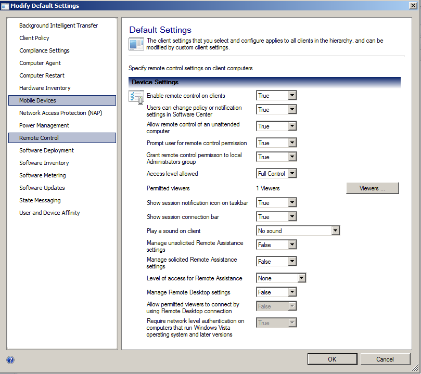The image size is (421, 374).
Task: Open the Power Management settings page
Action: tap(43, 125)
